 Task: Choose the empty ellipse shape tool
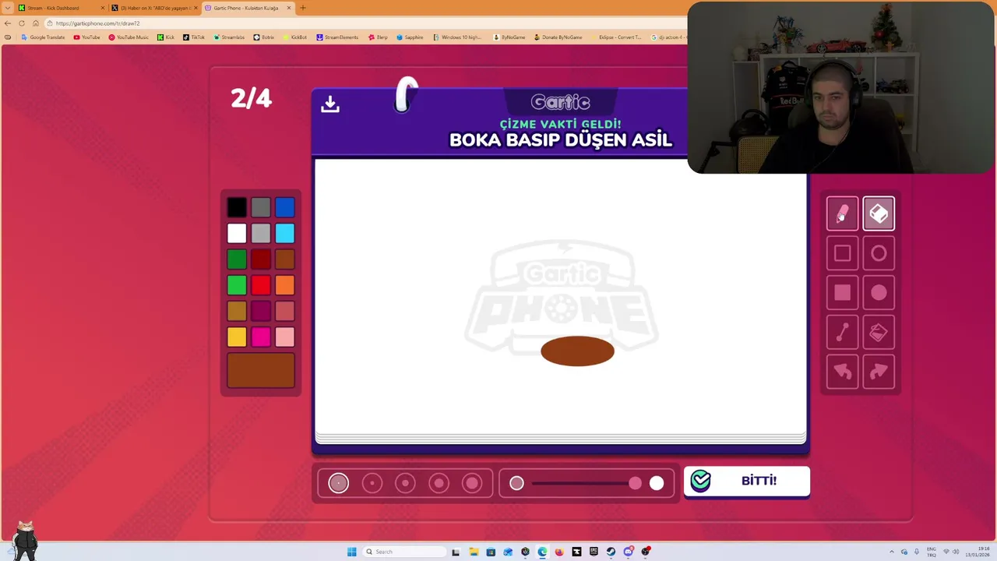tap(879, 253)
